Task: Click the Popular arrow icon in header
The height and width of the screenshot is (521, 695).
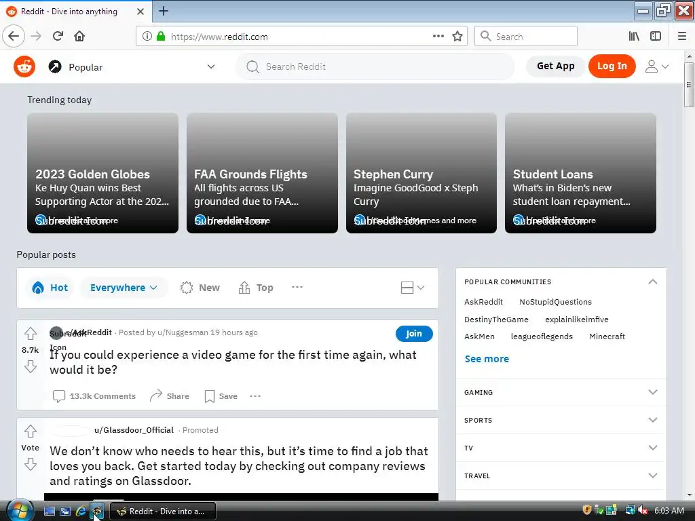Action: pyautogui.click(x=55, y=67)
